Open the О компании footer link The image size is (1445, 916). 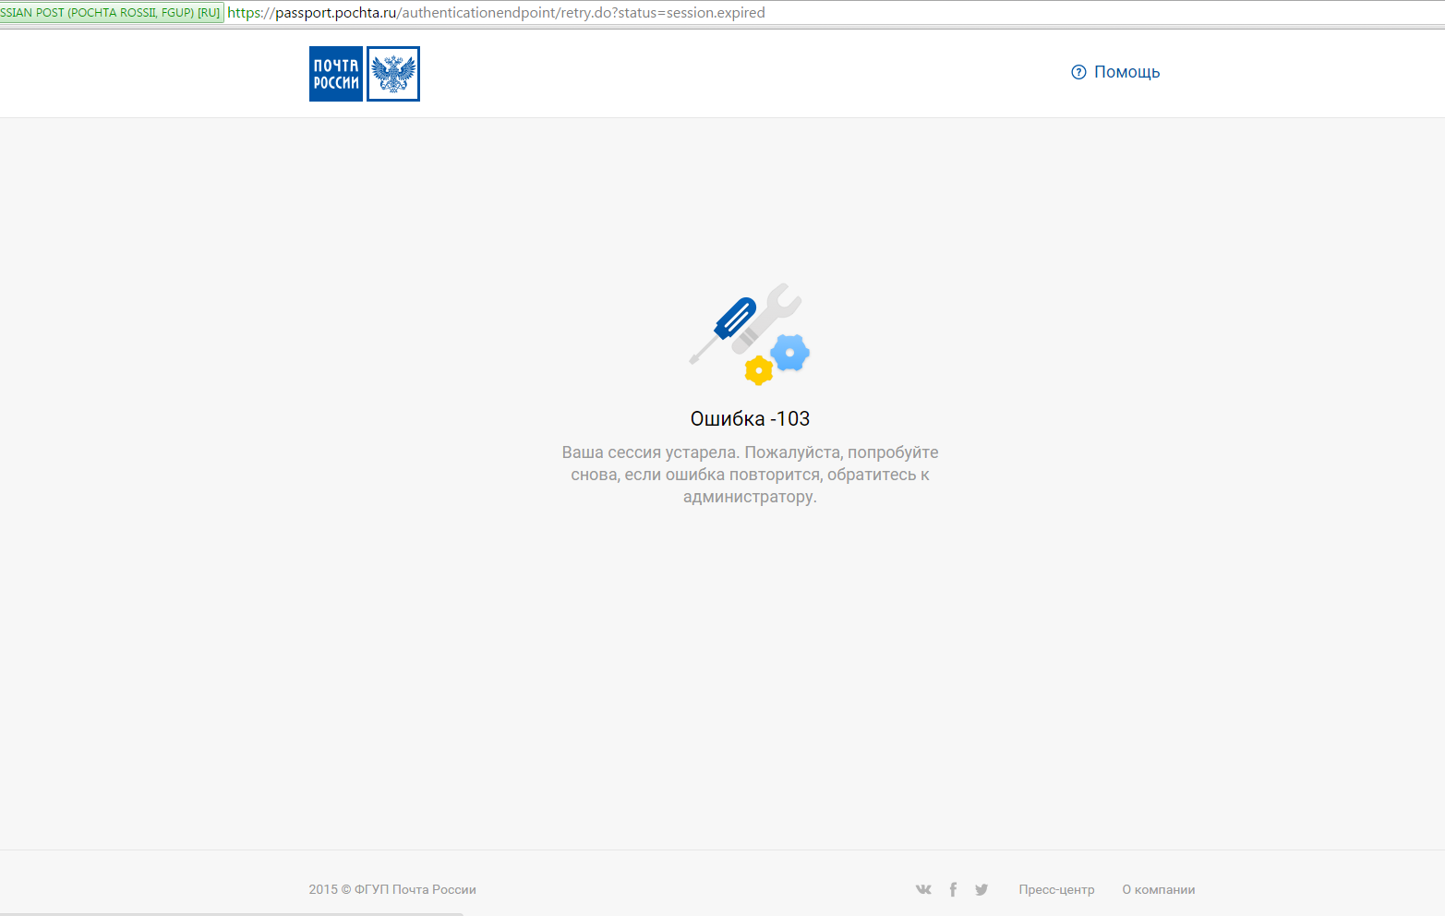point(1158,889)
